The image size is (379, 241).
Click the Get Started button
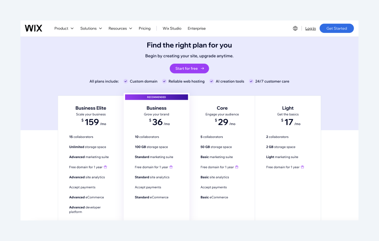(336, 28)
